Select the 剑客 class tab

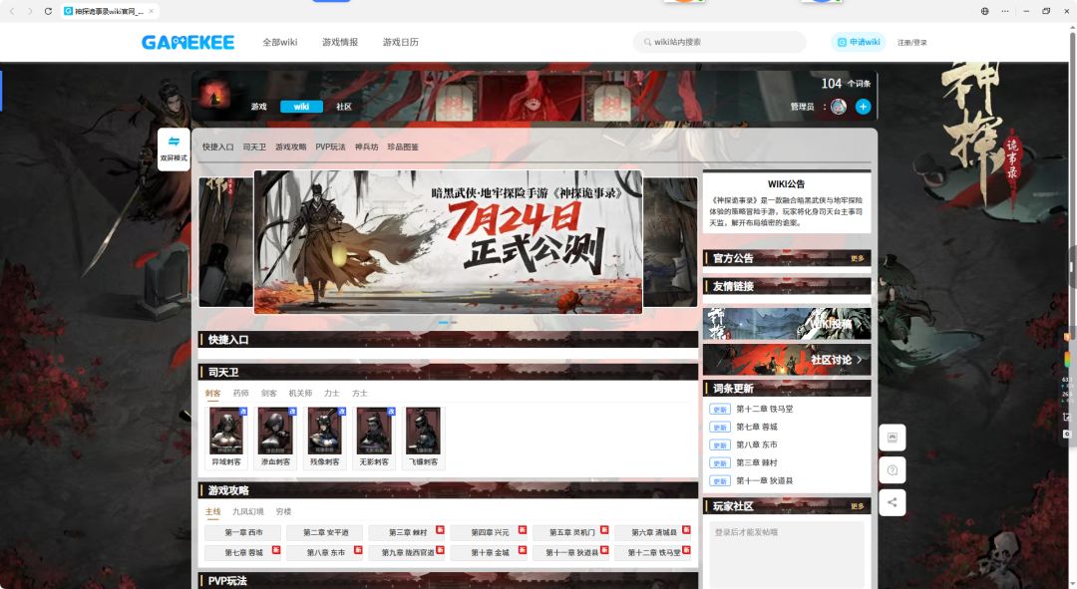click(268, 394)
